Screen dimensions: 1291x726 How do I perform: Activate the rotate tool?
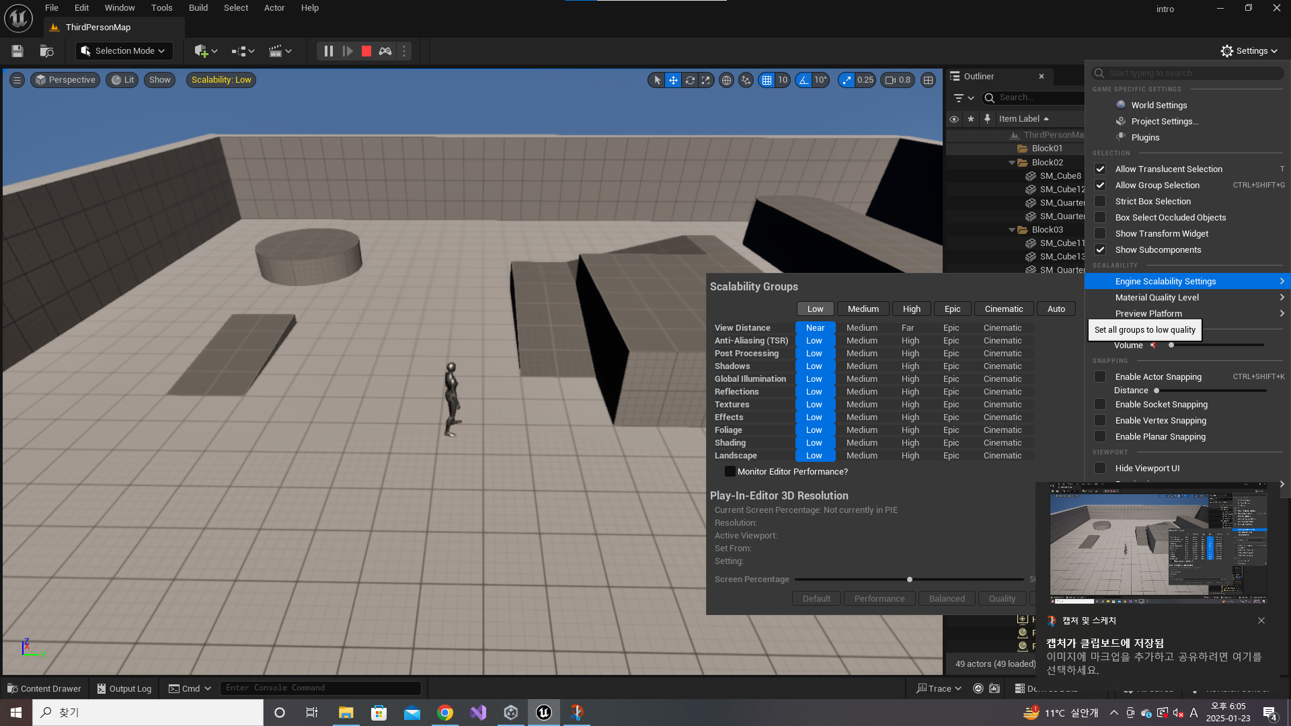(690, 80)
